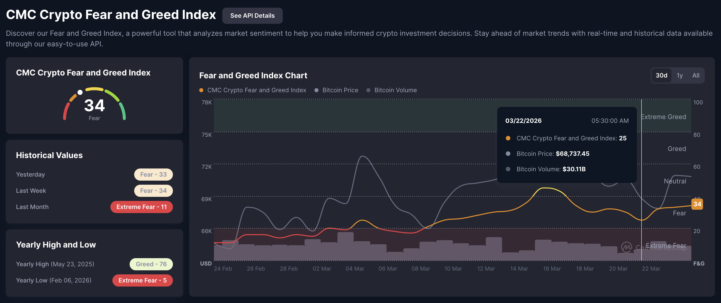This screenshot has height=303, width=721.
Task: Click the Greed - 76 yearly high badge
Action: pyautogui.click(x=151, y=264)
